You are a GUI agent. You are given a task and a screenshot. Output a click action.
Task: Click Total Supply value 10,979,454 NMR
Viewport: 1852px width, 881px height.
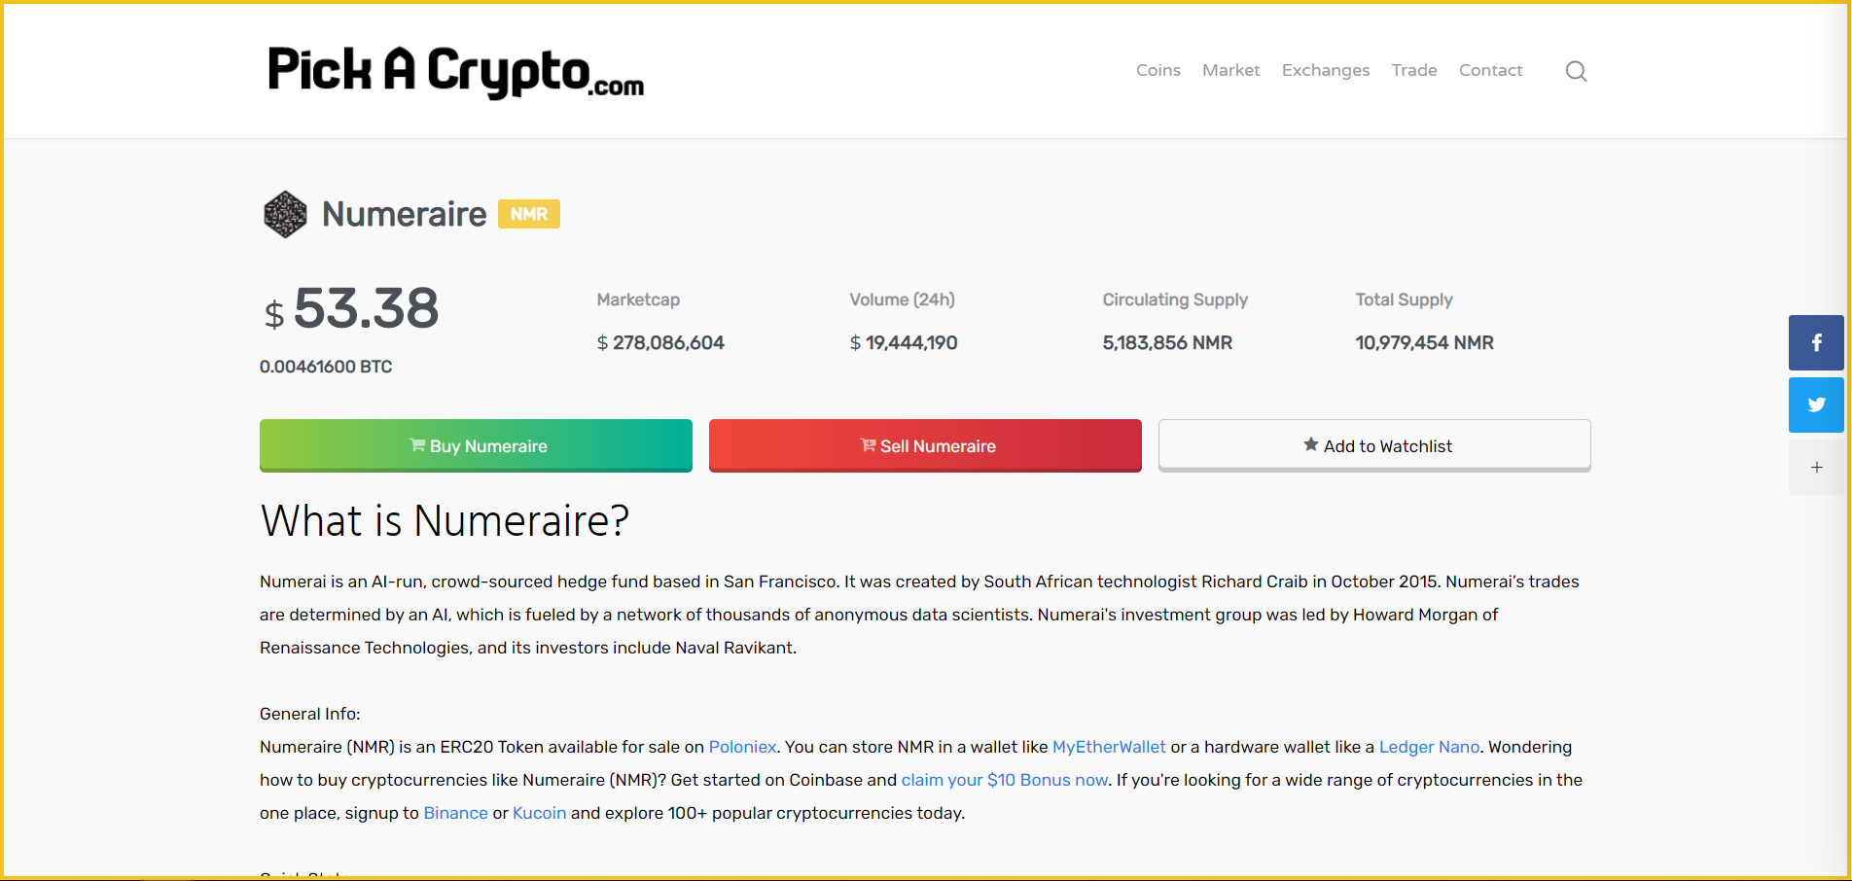click(1424, 342)
